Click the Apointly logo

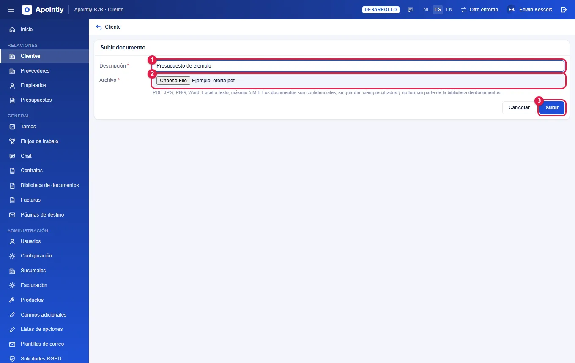(x=43, y=10)
